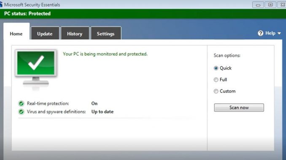Click the Virus definitions green check icon
The image size is (286, 160).
(x=22, y=112)
